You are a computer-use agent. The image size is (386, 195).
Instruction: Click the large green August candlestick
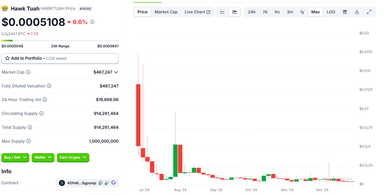point(175,160)
